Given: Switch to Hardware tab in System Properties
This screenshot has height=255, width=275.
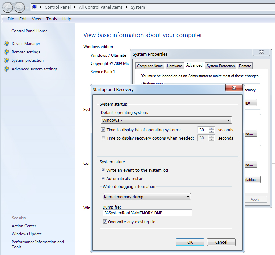Looking at the screenshot, I should click(174, 66).
